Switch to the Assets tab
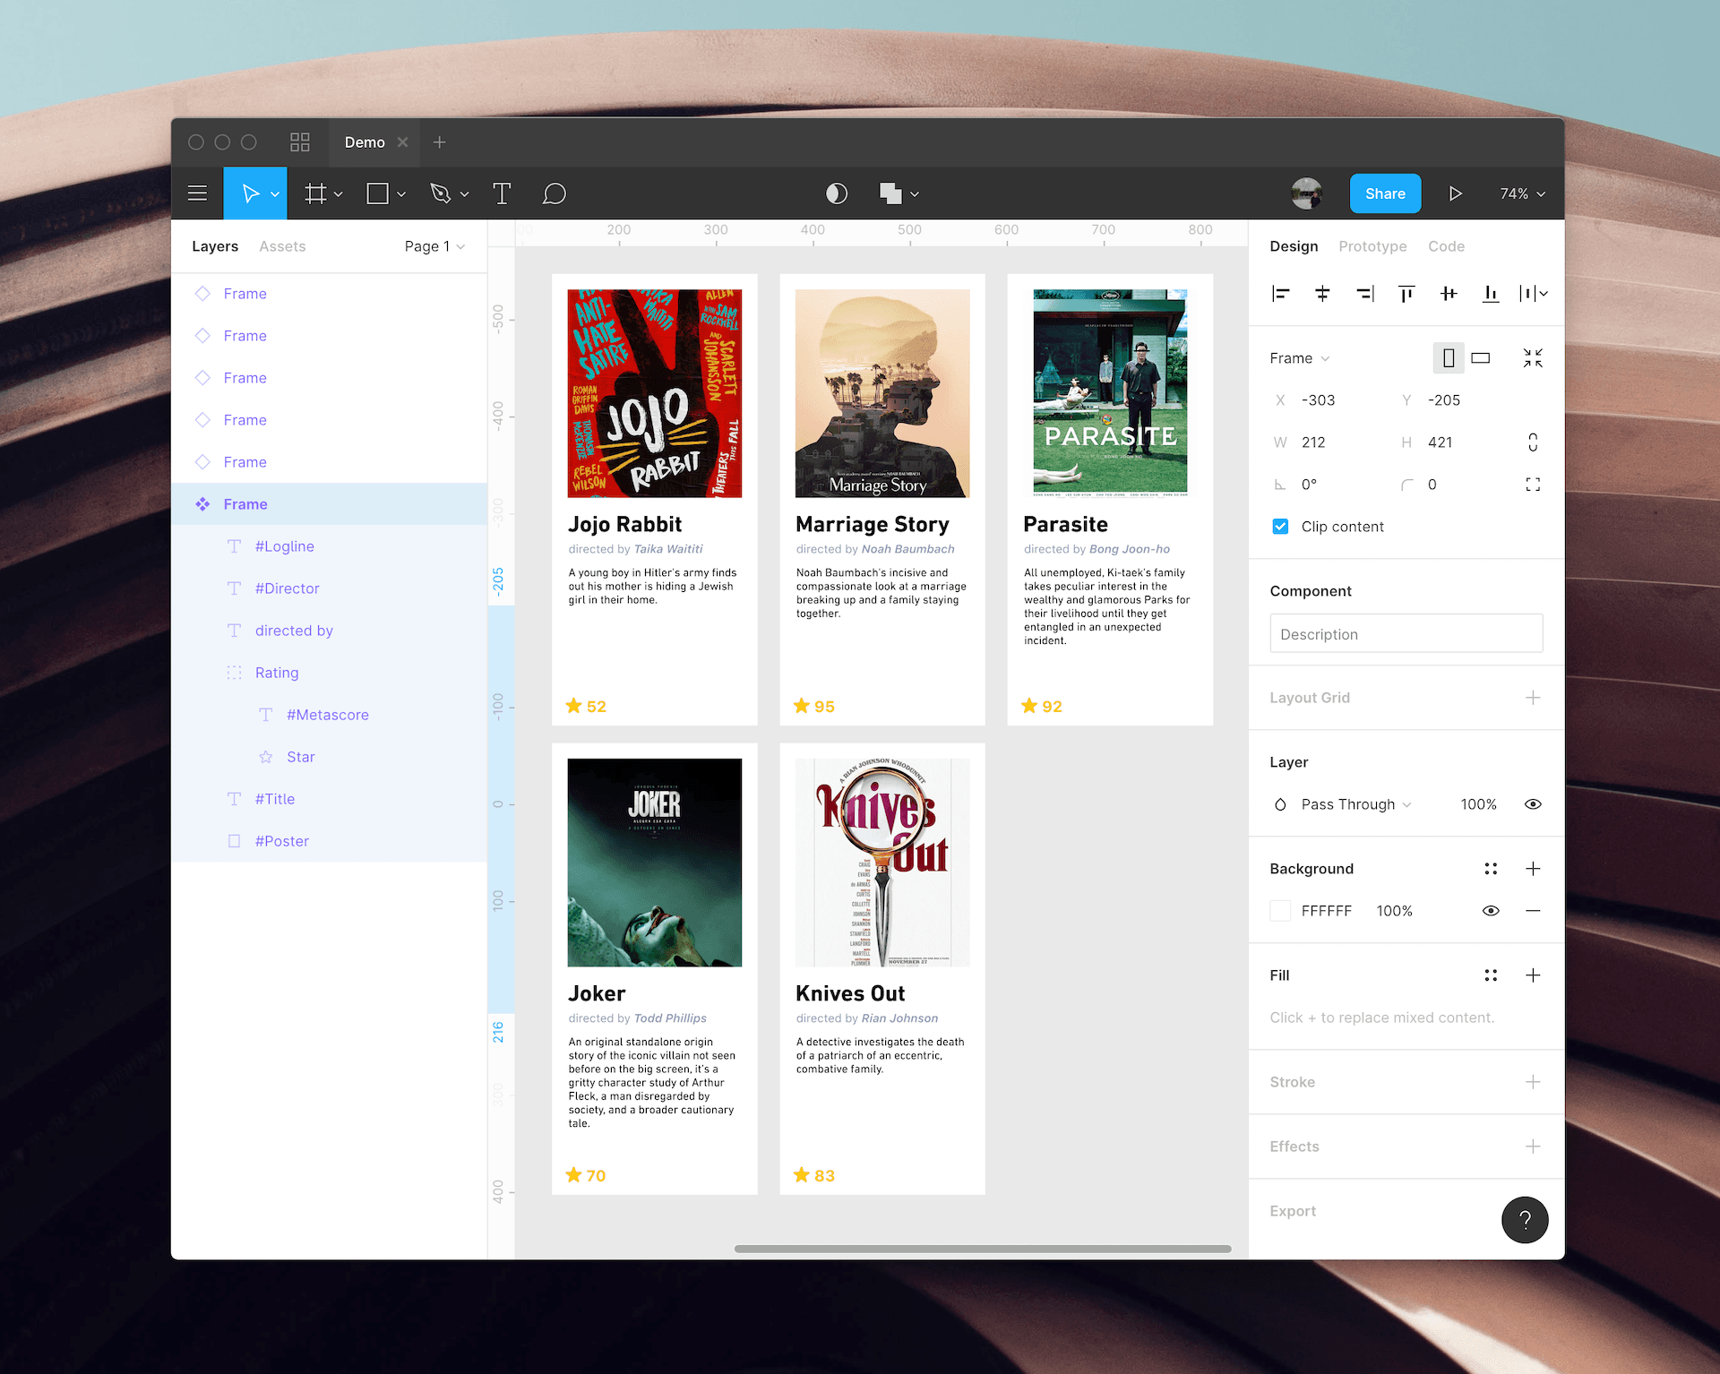The image size is (1720, 1374). [x=282, y=246]
